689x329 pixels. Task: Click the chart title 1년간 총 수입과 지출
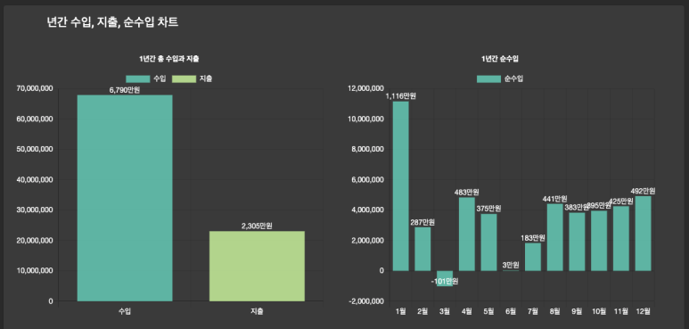169,59
